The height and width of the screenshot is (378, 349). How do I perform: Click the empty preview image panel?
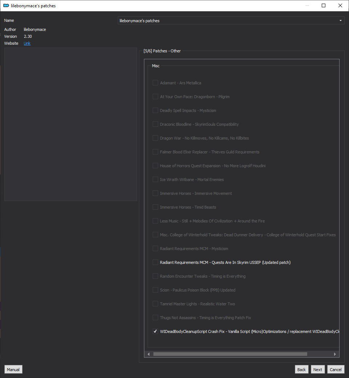71,124
